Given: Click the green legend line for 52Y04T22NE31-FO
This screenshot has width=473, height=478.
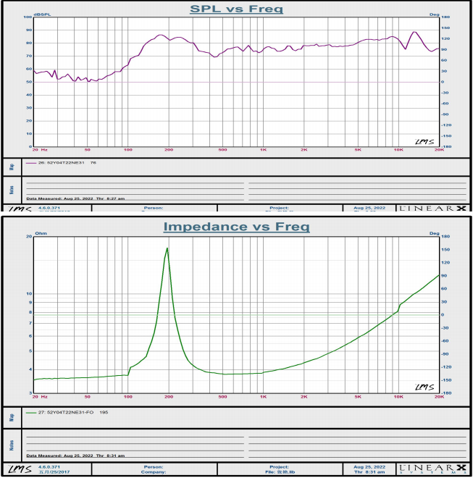Looking at the screenshot, I should (31, 413).
